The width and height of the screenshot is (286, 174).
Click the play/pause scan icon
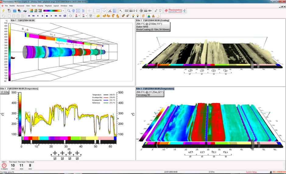(121, 11)
